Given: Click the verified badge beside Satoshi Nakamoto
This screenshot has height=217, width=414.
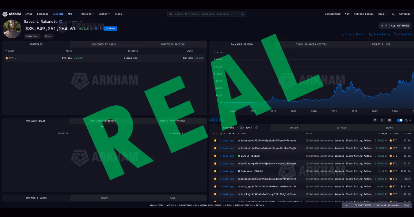Looking at the screenshot, I should (61, 22).
